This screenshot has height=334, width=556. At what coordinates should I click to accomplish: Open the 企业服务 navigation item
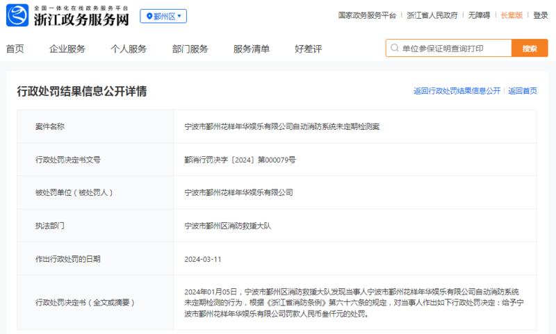pyautogui.click(x=67, y=49)
